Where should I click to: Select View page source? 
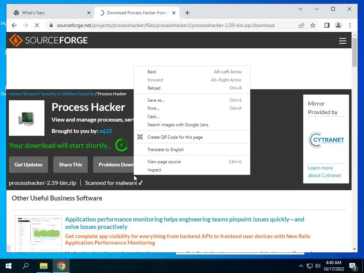point(192,162)
